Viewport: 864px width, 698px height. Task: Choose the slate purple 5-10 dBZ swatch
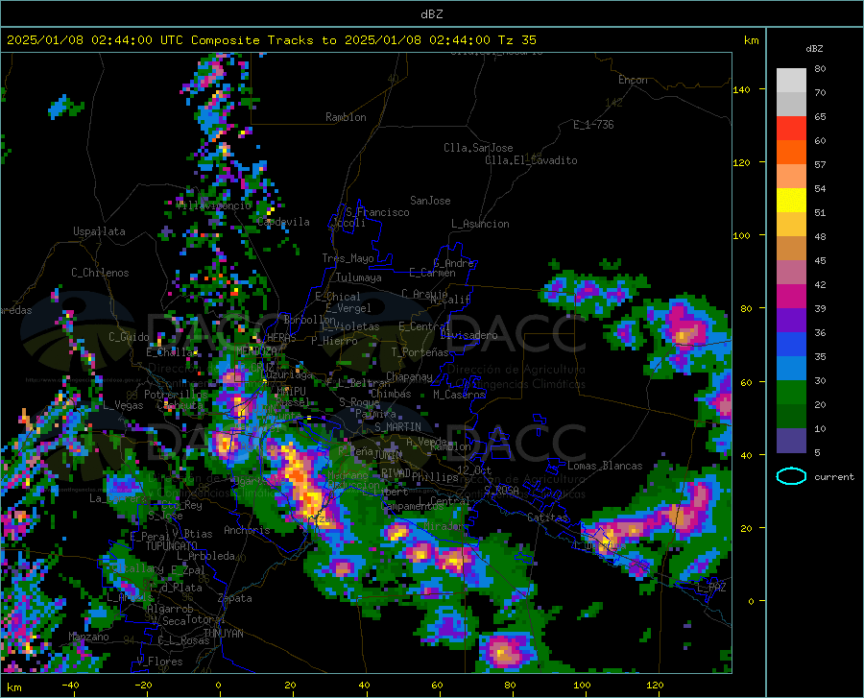point(791,440)
